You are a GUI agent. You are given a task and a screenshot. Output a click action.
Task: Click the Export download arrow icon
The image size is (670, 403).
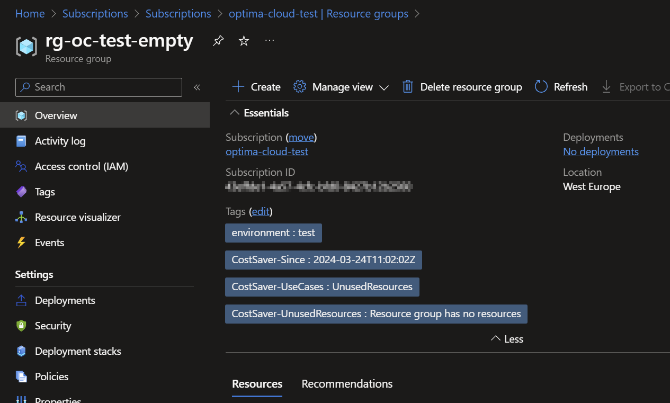tap(606, 87)
